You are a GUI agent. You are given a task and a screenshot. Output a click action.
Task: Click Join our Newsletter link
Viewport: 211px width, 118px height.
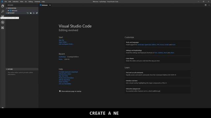pos(65,84)
